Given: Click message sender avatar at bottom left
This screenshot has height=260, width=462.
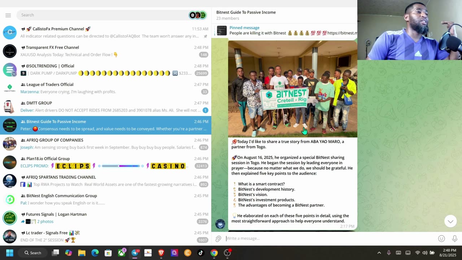Looking at the screenshot, I should (x=220, y=224).
